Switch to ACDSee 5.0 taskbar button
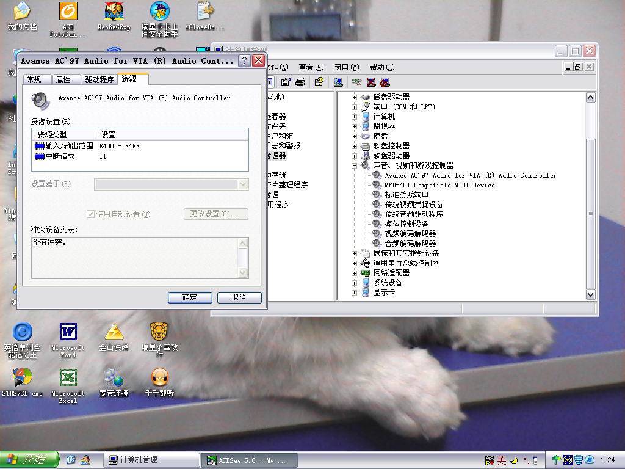This screenshot has height=469, width=625. point(249,460)
